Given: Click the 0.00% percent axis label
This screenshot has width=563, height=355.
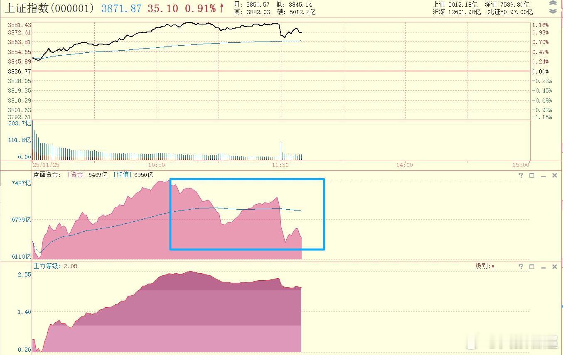Looking at the screenshot, I should [541, 71].
